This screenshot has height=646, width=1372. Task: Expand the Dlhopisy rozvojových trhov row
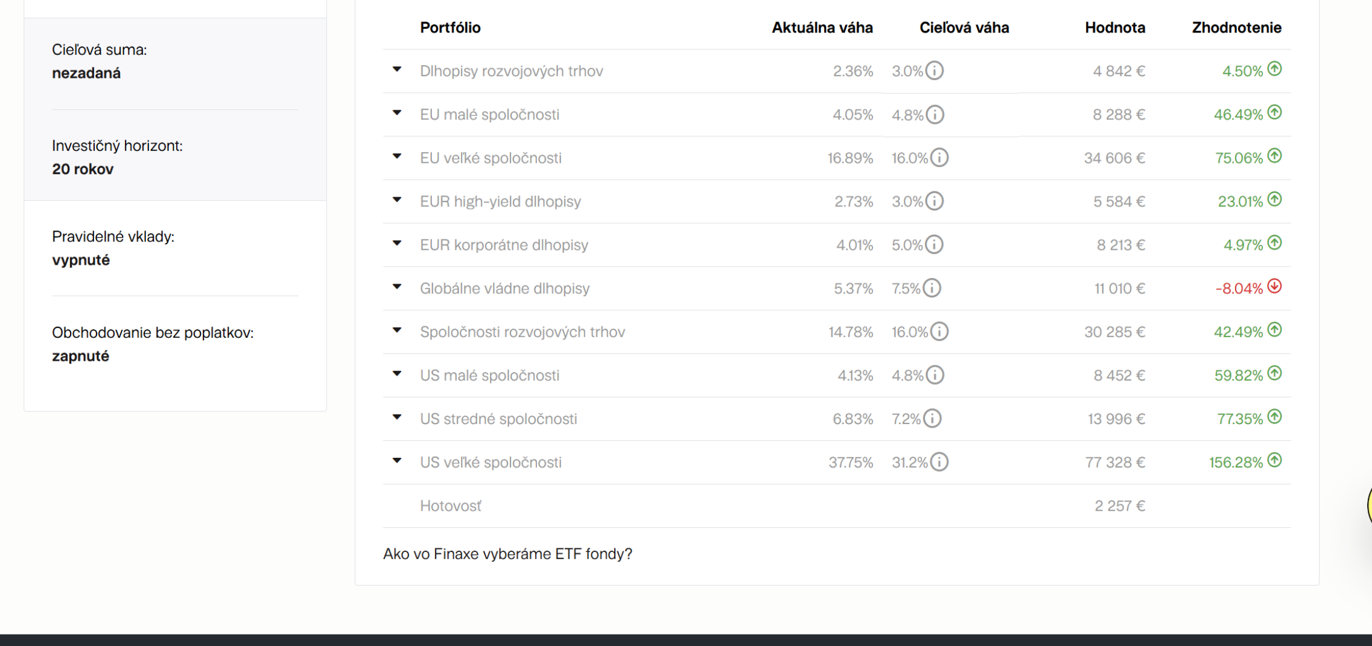(397, 69)
